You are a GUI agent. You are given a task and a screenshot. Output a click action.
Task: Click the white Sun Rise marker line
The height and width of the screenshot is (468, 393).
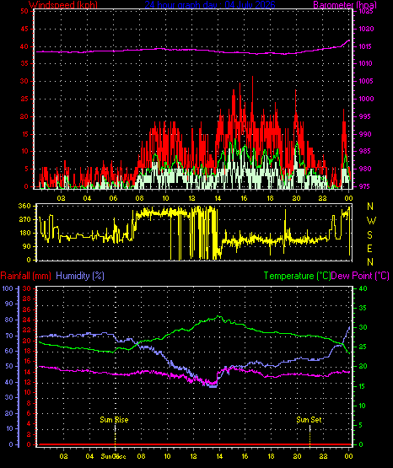pyautogui.click(x=116, y=429)
